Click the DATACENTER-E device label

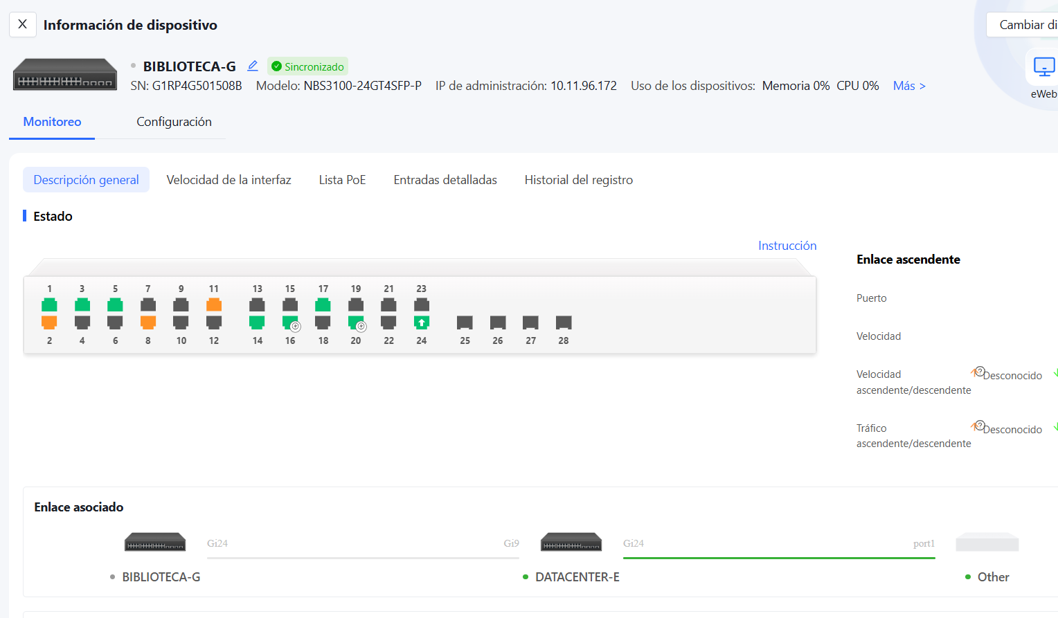coord(577,577)
